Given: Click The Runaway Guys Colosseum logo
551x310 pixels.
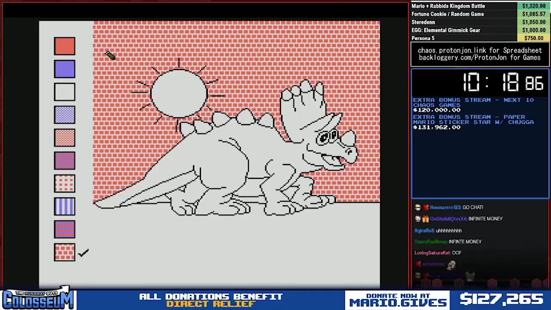Looking at the screenshot, I should (38, 298).
